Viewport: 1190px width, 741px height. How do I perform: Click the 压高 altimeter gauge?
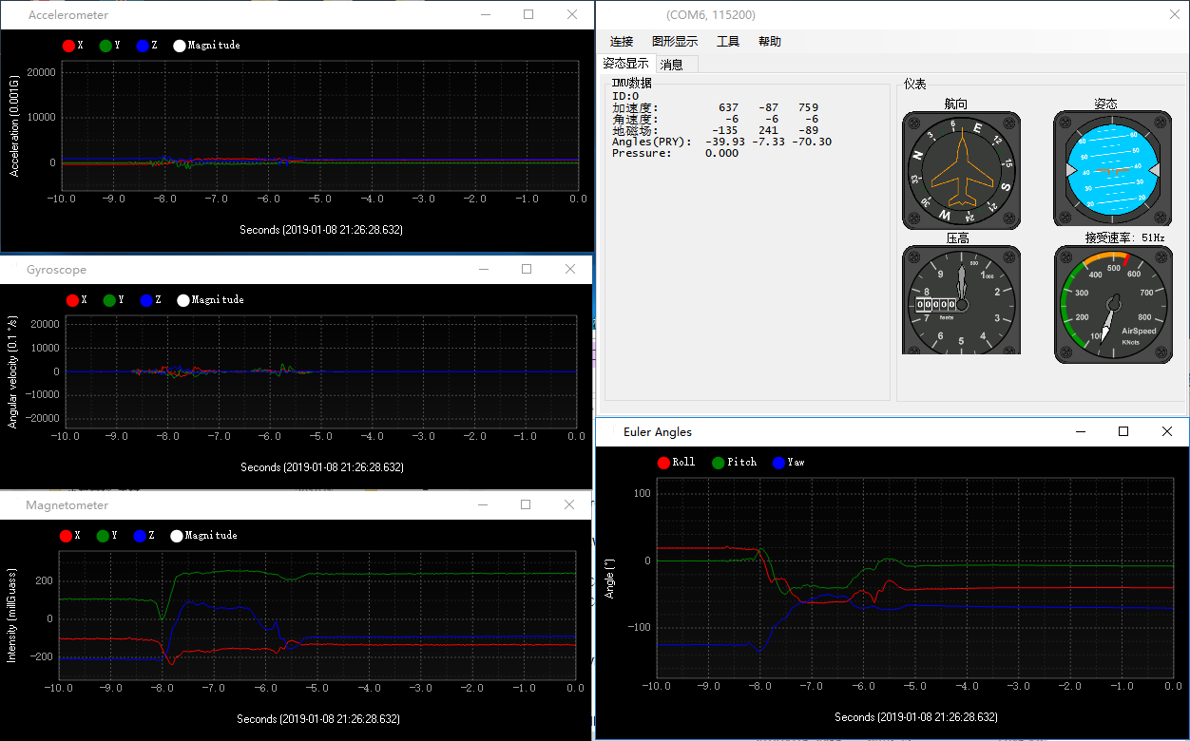(961, 300)
